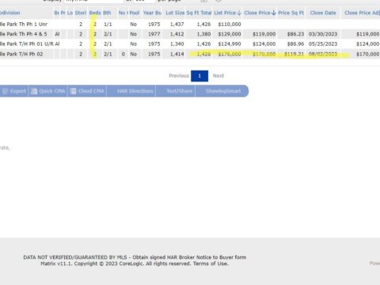Select page 1 in pagination
Screen dimensions: 380x285
click(x=199, y=76)
